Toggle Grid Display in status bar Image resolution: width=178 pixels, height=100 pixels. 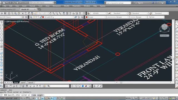pos(27,98)
